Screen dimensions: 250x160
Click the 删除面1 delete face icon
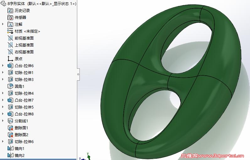point(10,128)
